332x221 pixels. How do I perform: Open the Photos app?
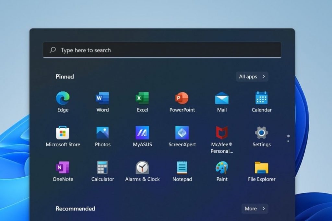(x=102, y=133)
